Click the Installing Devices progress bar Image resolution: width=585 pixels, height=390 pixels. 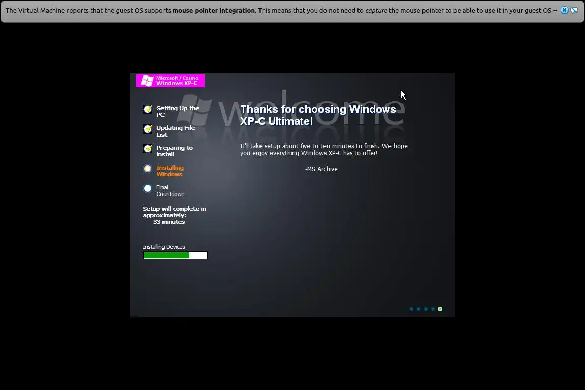point(175,255)
